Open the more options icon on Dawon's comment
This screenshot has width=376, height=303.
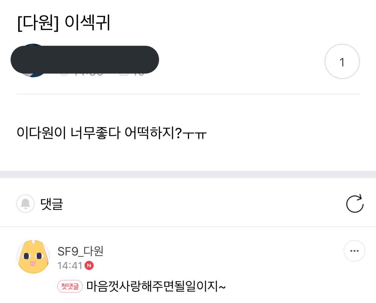point(354,251)
